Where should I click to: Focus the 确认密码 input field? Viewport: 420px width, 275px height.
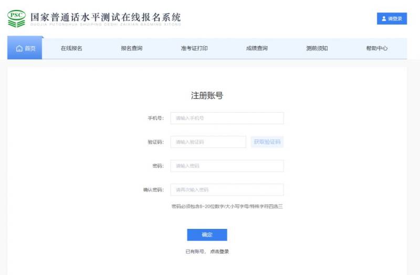tap(227, 190)
